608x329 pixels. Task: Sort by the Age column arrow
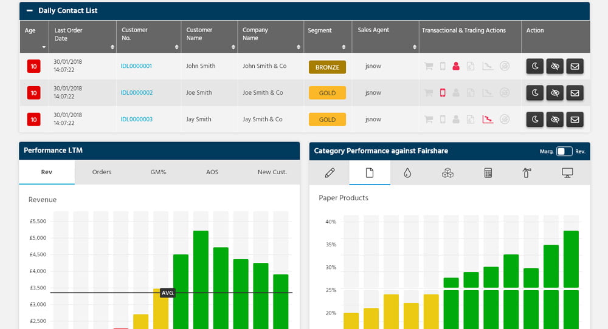(x=44, y=47)
